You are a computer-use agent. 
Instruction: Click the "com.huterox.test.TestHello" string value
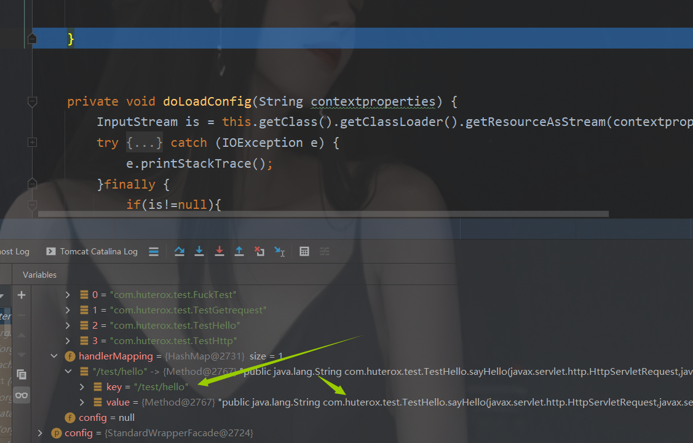[175, 326]
